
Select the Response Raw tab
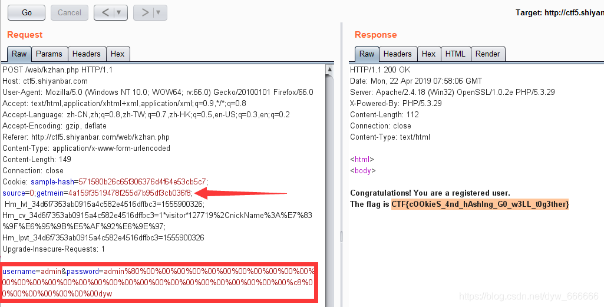367,54
